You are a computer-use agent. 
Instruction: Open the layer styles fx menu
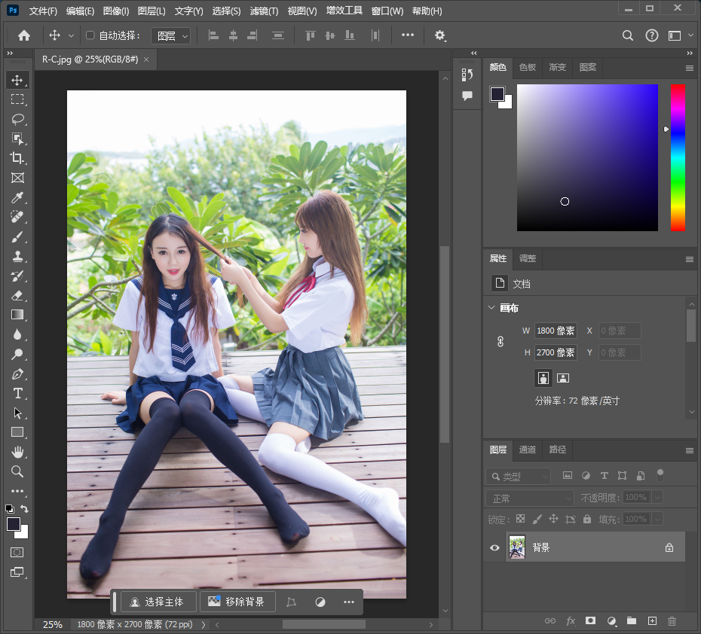coord(571,621)
